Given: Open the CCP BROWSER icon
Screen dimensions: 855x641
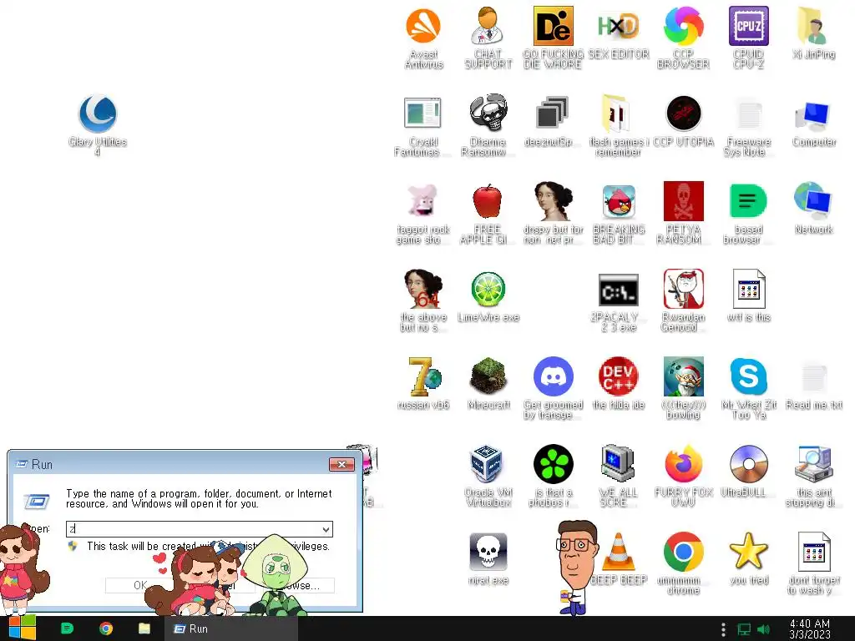Looking at the screenshot, I should pyautogui.click(x=683, y=26).
